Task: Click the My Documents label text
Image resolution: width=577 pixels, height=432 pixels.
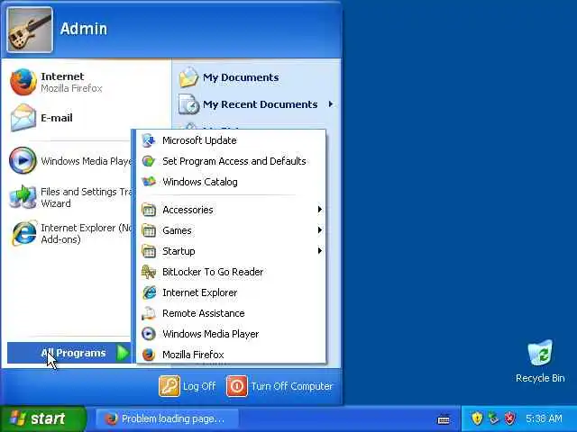Action: (x=241, y=77)
